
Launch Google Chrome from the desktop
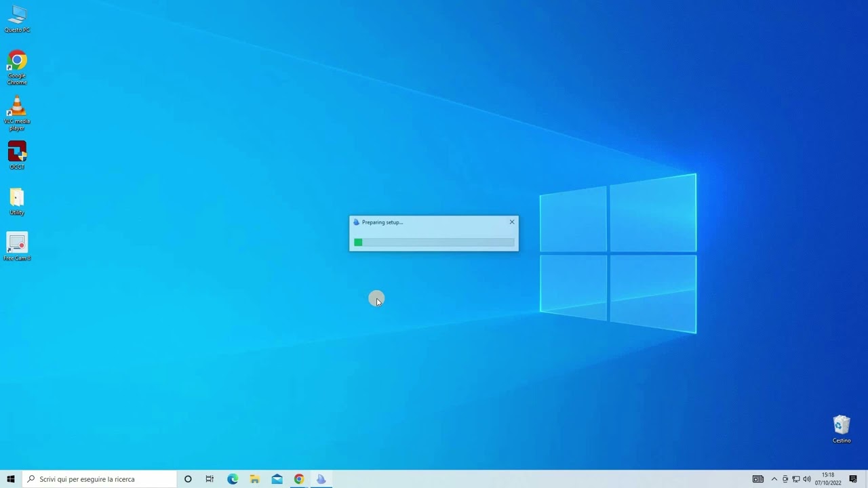coord(17,67)
